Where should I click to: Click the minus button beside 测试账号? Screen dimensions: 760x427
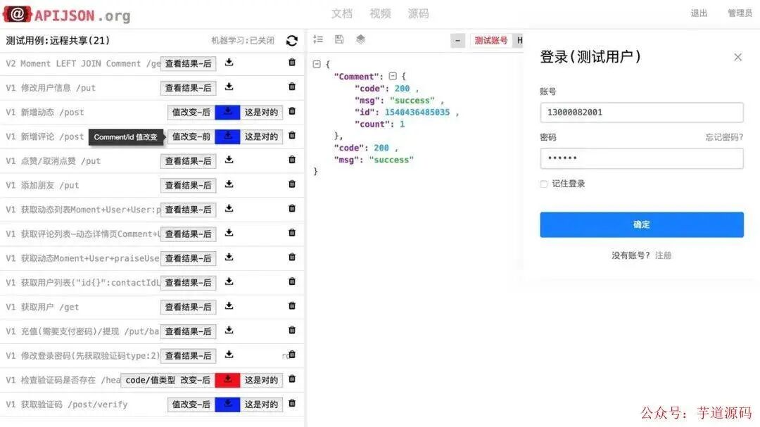point(457,41)
